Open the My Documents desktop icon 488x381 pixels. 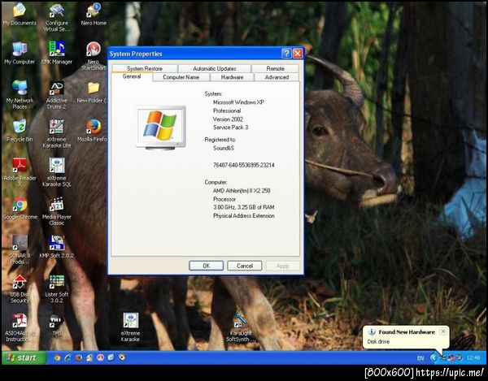coord(20,14)
